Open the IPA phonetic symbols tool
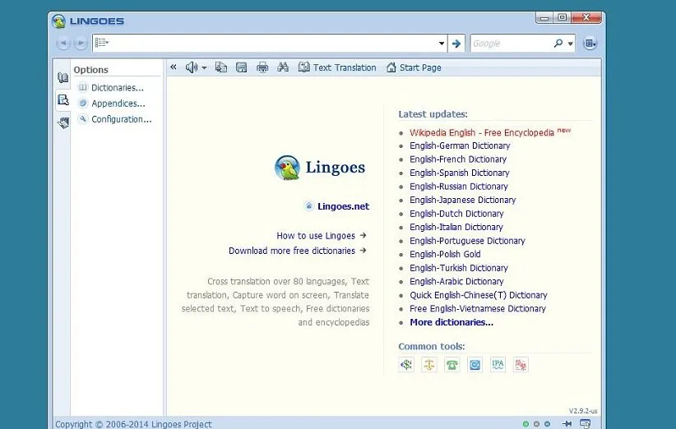 498,364
